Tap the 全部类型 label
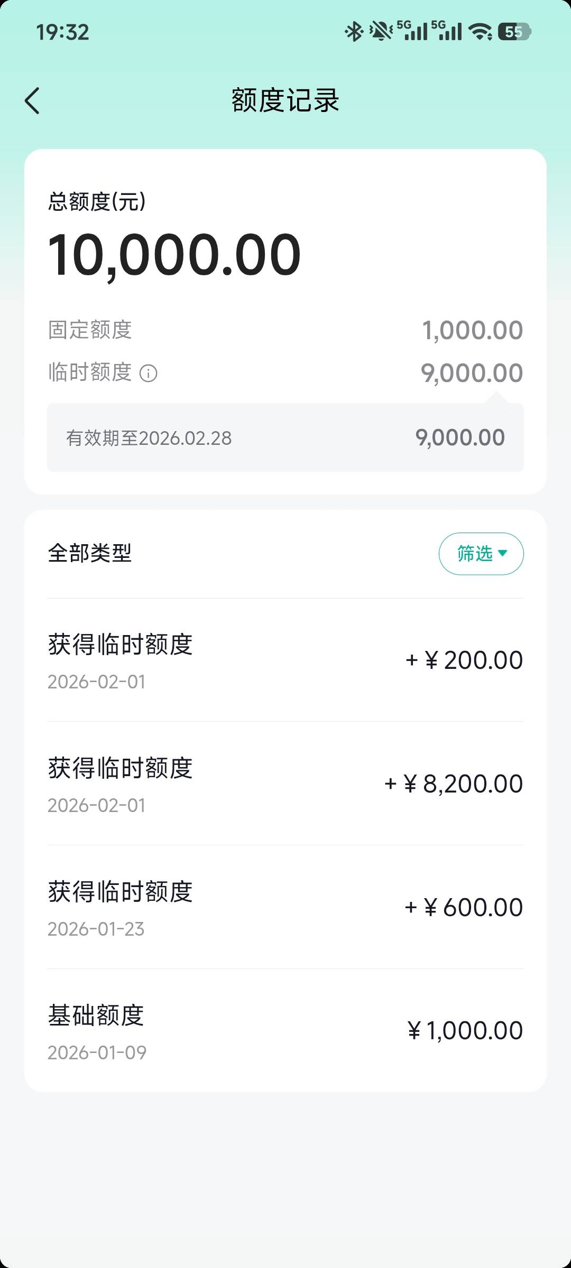This screenshot has width=571, height=1268. point(90,554)
